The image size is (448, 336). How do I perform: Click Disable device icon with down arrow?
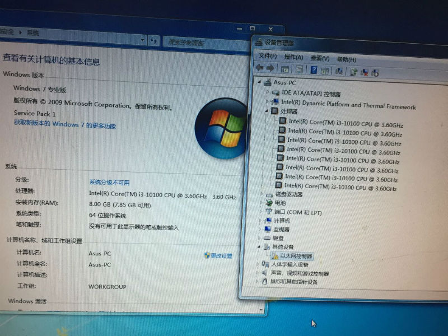375,73
